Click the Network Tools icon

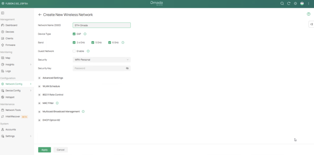pyautogui.click(x=3, y=110)
